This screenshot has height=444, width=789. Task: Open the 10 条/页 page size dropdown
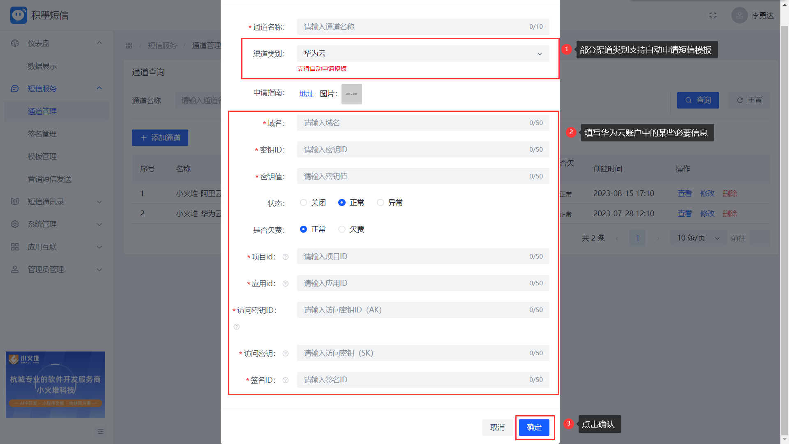click(x=698, y=238)
